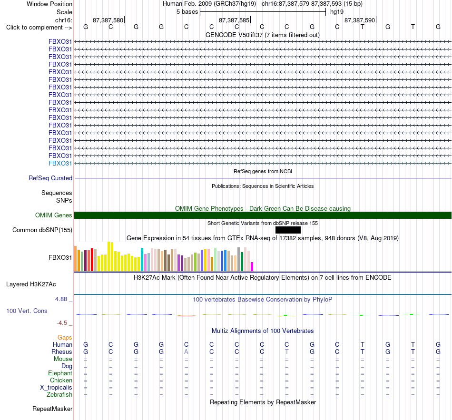
Task: Click the 'Click to complement -->' label
Action: [x=39, y=28]
